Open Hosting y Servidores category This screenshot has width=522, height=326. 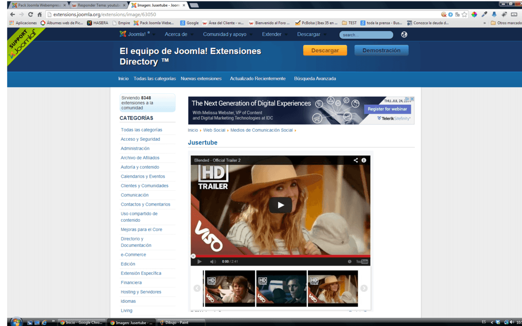click(141, 292)
